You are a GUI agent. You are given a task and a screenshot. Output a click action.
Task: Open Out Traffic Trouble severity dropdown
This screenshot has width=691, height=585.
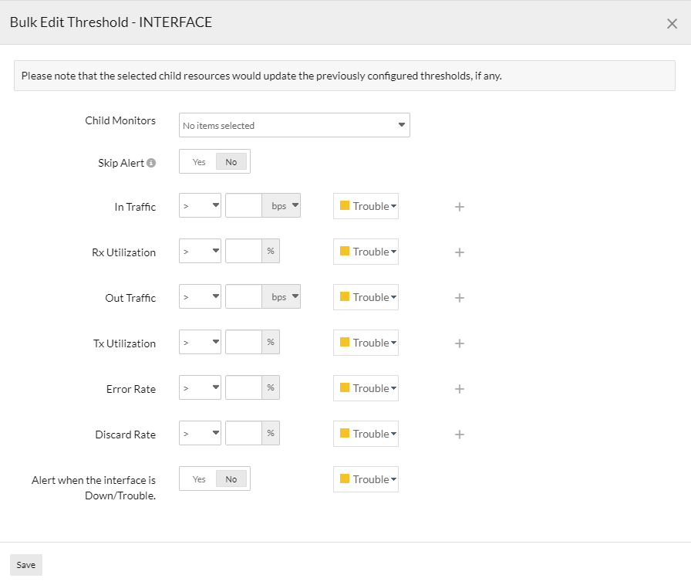click(x=366, y=297)
